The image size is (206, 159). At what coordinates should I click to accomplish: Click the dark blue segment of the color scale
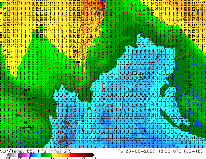31,155
